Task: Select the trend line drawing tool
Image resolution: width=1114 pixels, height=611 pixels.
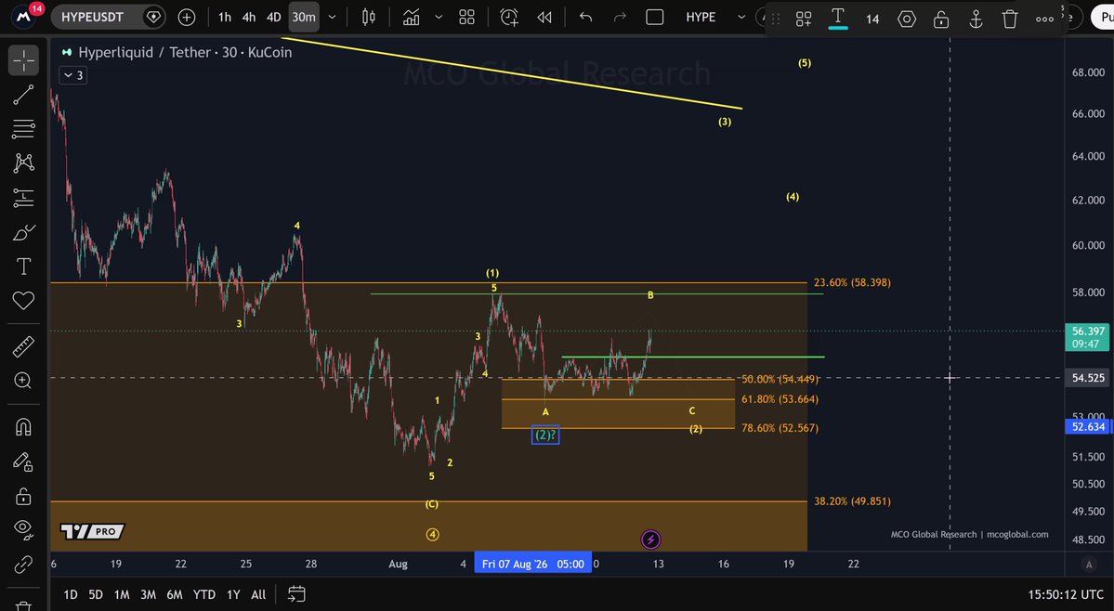Action: pos(23,95)
